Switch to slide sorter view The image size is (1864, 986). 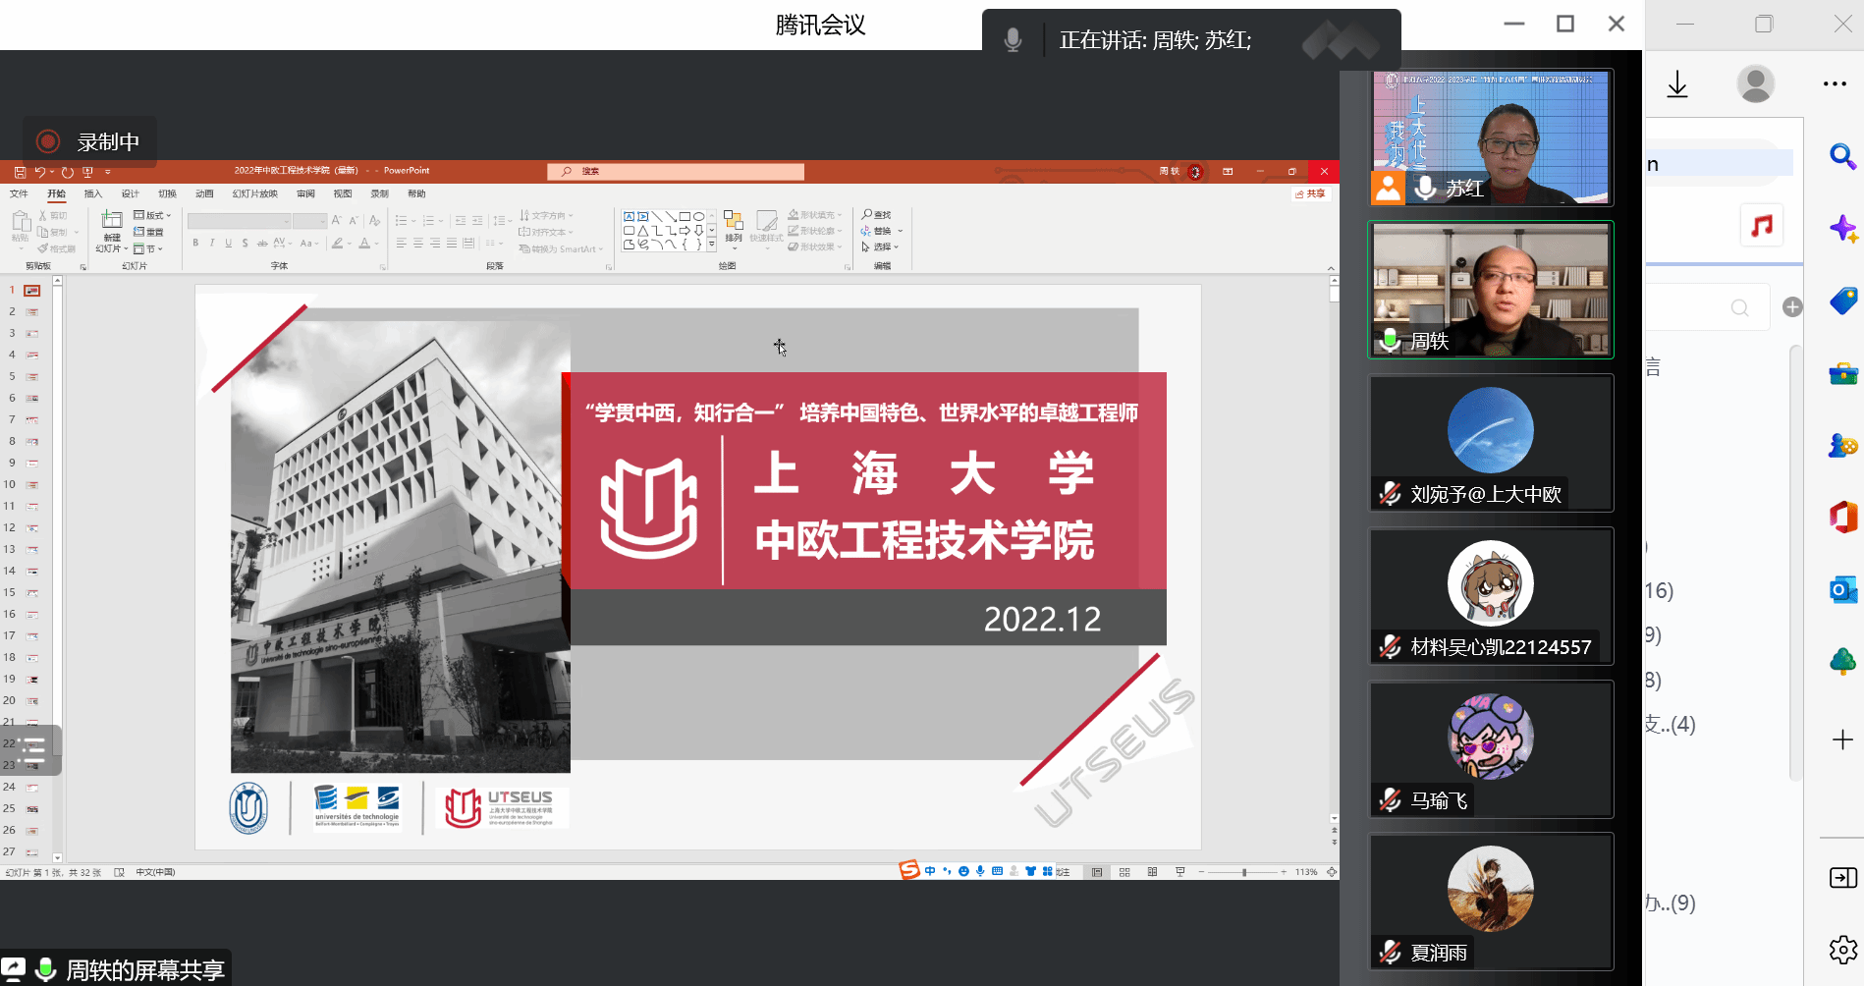pos(1124,872)
